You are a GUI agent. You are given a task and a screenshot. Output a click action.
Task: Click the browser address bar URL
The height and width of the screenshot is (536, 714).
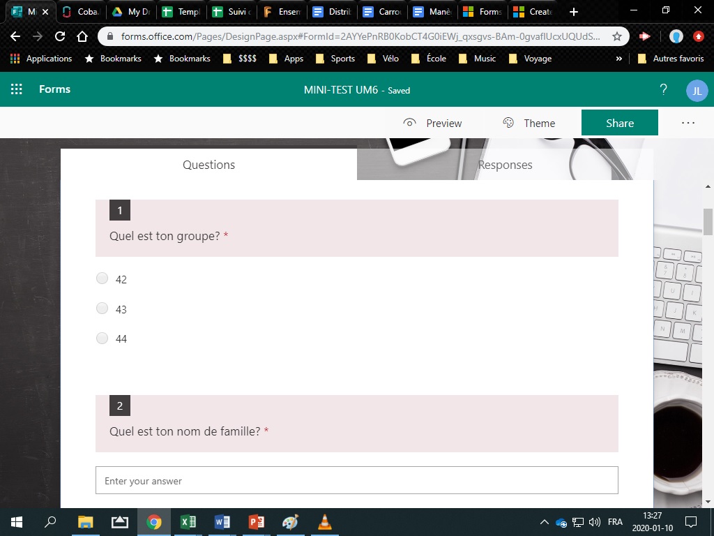[360, 36]
